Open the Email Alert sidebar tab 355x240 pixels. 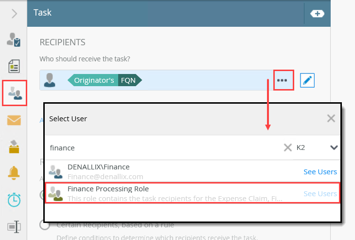[14, 120]
